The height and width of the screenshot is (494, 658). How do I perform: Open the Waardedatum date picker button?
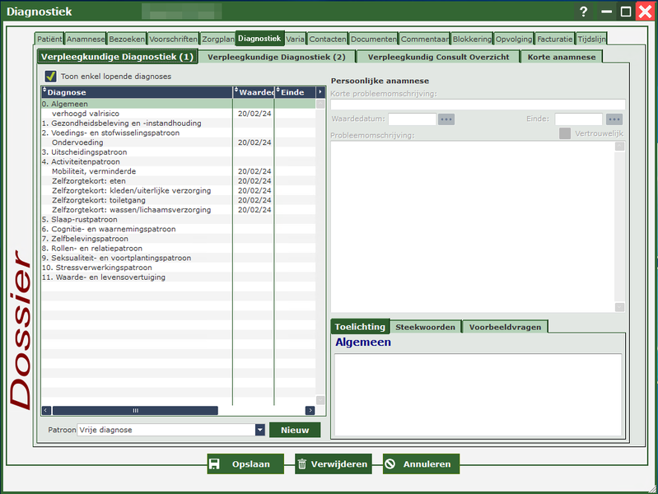[x=446, y=119]
